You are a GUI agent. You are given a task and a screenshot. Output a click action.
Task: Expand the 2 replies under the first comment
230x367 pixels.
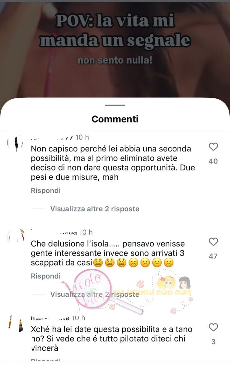95,209
